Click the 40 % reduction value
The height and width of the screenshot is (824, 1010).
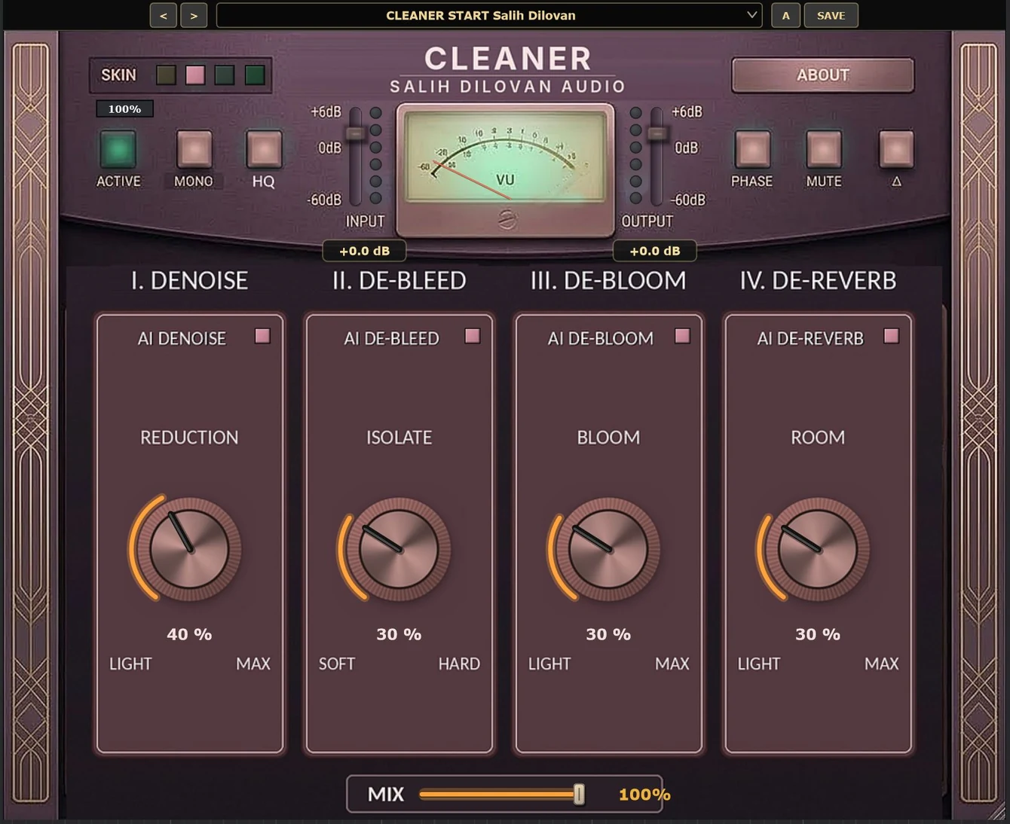pyautogui.click(x=189, y=634)
